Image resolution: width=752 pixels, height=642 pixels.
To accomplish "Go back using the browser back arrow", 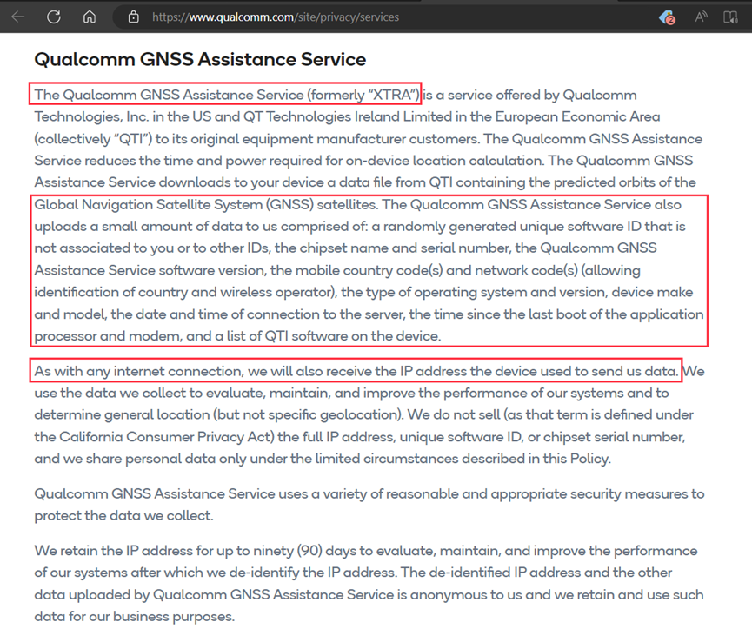I will coord(18,17).
